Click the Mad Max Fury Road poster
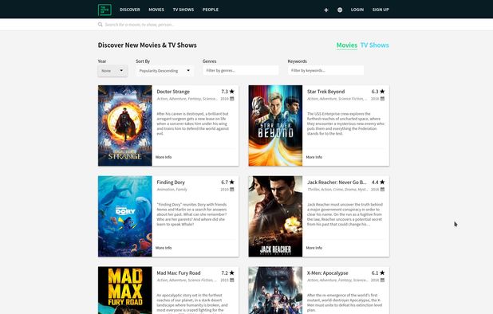 [124, 290]
